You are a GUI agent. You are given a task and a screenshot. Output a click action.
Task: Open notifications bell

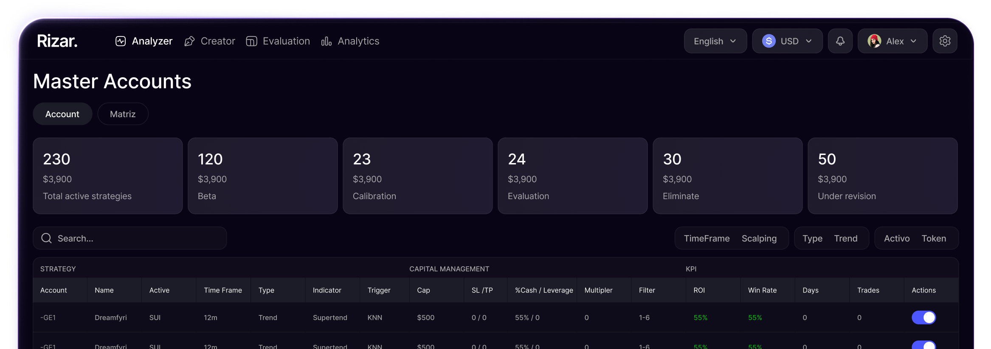coord(840,41)
